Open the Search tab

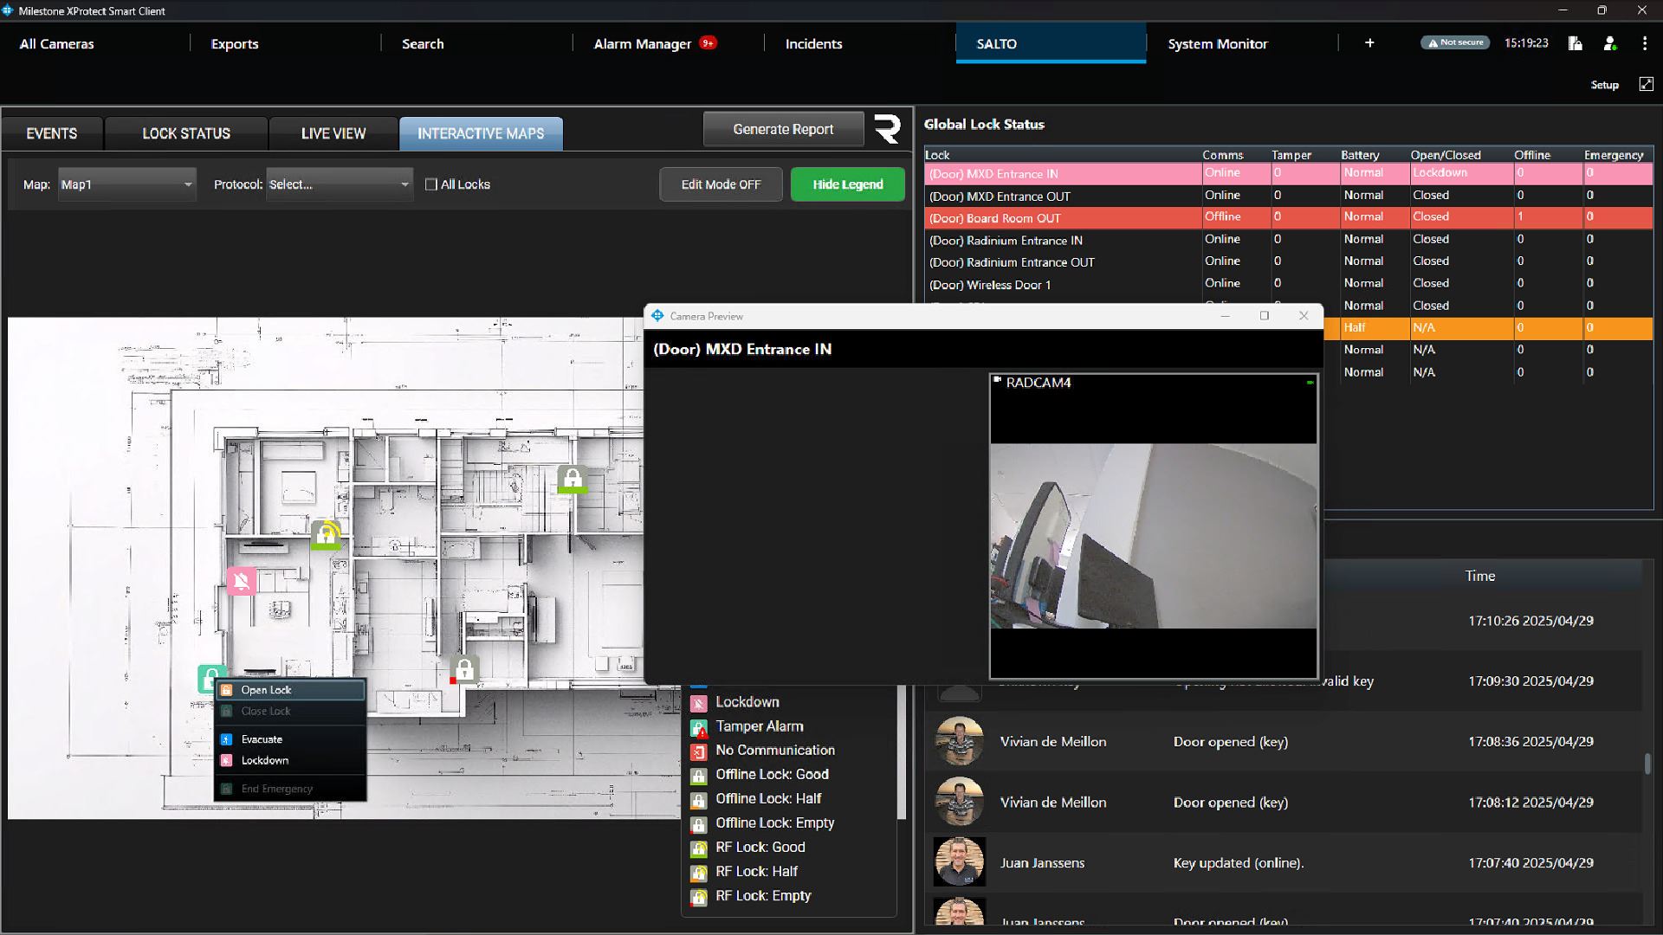(x=423, y=43)
